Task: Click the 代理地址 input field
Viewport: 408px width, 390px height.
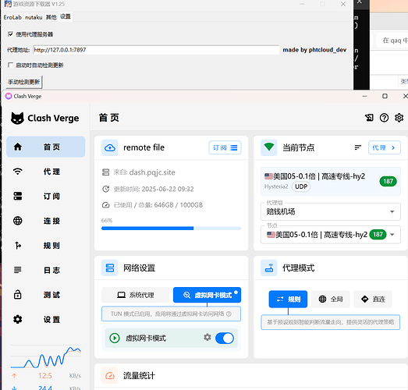Action: coord(156,50)
